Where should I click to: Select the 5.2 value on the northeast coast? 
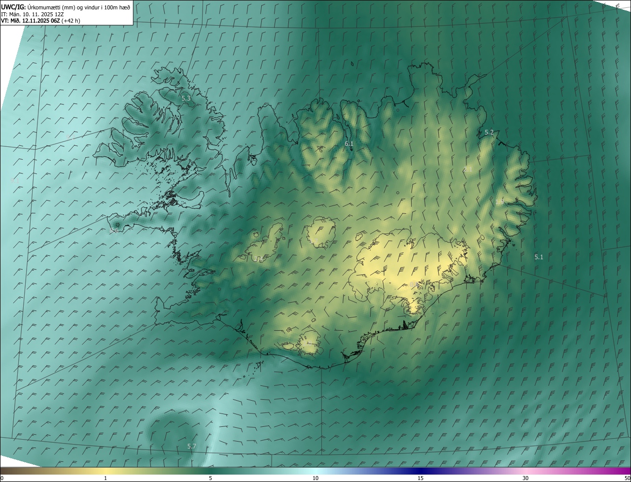[x=489, y=133]
